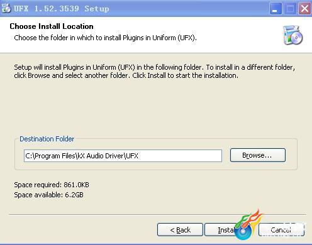The width and height of the screenshot is (312, 245).
Task: Click the setup CD box icon in header
Action: (292, 35)
